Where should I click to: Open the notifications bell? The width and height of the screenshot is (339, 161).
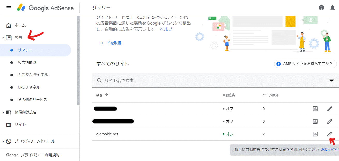click(x=333, y=8)
